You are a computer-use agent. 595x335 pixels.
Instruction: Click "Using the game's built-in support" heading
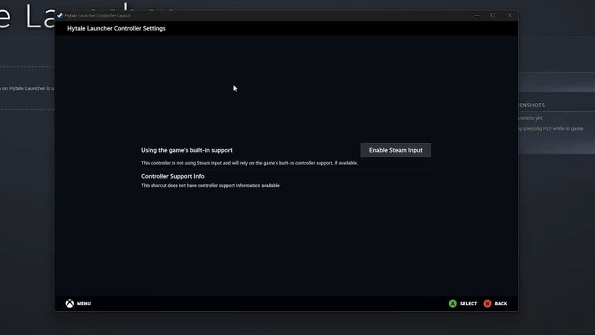(187, 150)
